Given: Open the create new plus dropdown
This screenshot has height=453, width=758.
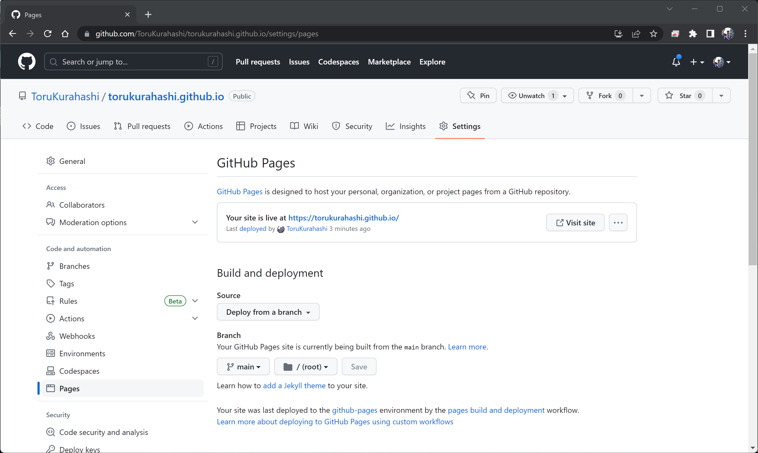Looking at the screenshot, I should pyautogui.click(x=697, y=62).
